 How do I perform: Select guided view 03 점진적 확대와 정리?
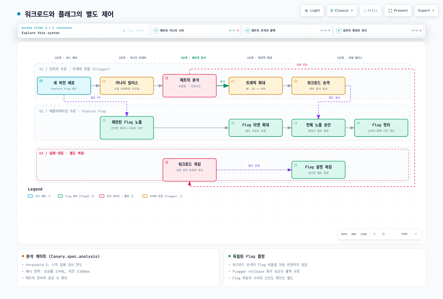point(379,30)
